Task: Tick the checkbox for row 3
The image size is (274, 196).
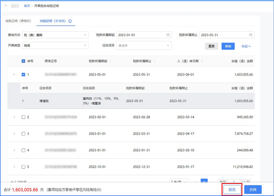Action: 23,134
